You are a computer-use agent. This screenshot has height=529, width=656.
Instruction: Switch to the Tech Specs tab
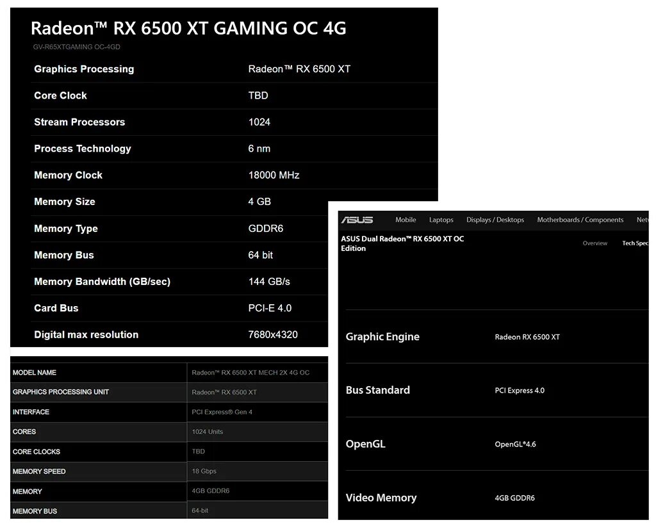(x=635, y=243)
